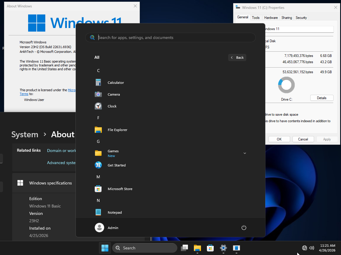The width and height of the screenshot is (341, 255).
Task: Switch to Settings app in taskbar
Action: (x=223, y=248)
